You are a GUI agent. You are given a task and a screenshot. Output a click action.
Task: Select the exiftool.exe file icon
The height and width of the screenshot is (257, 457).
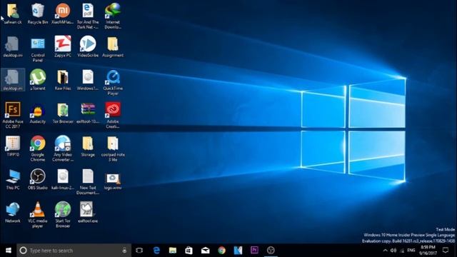click(x=88, y=213)
